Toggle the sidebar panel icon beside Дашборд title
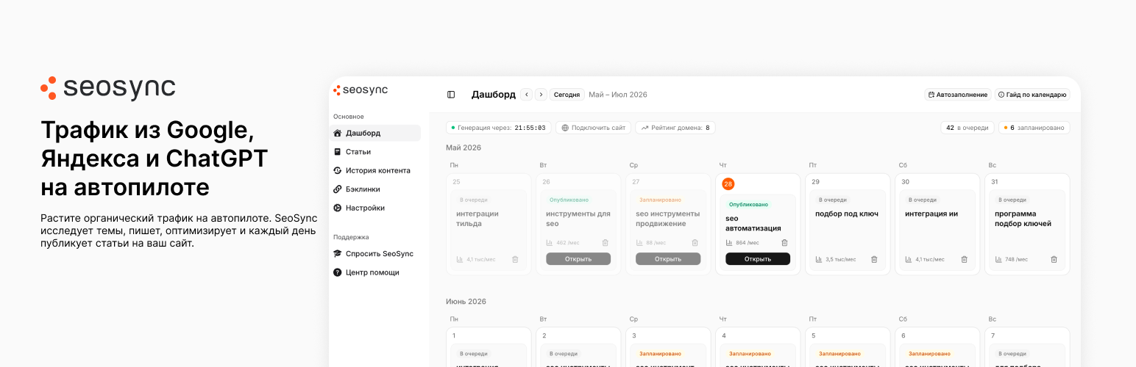The height and width of the screenshot is (367, 1136). (x=451, y=95)
